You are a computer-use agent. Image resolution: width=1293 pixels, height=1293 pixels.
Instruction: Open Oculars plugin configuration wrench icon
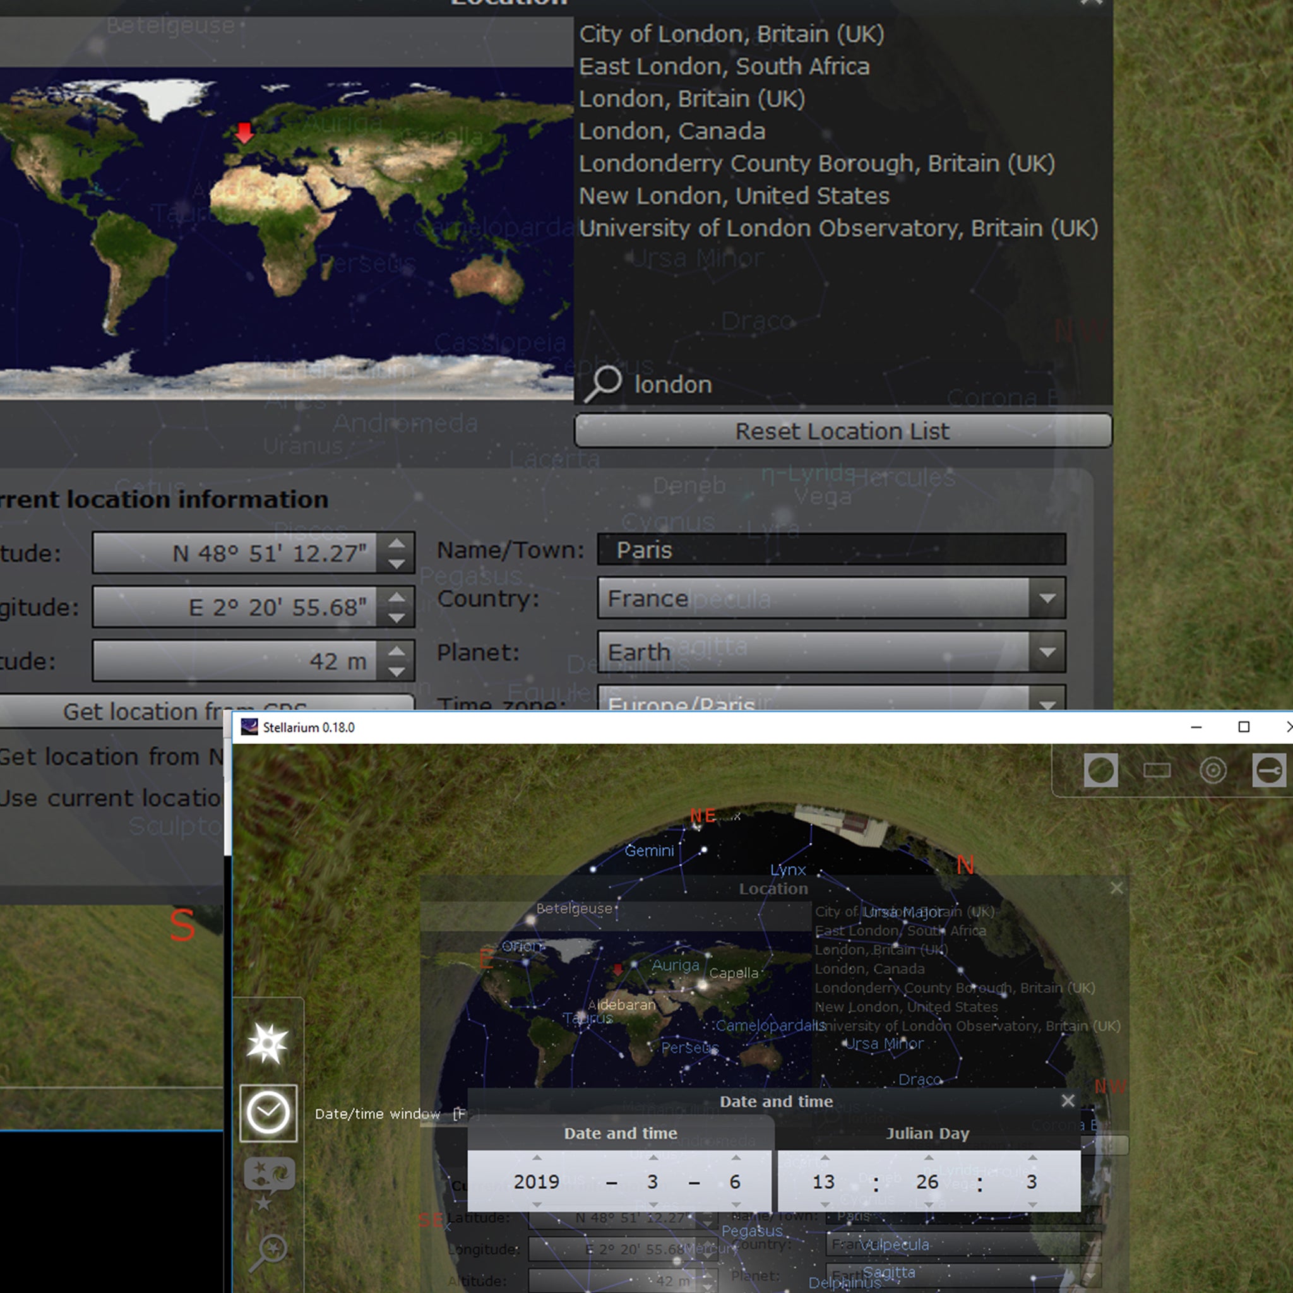click(x=1269, y=770)
